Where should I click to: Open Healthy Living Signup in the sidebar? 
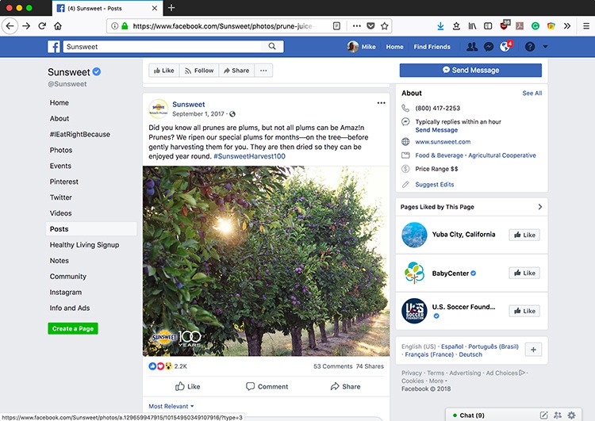[84, 245]
